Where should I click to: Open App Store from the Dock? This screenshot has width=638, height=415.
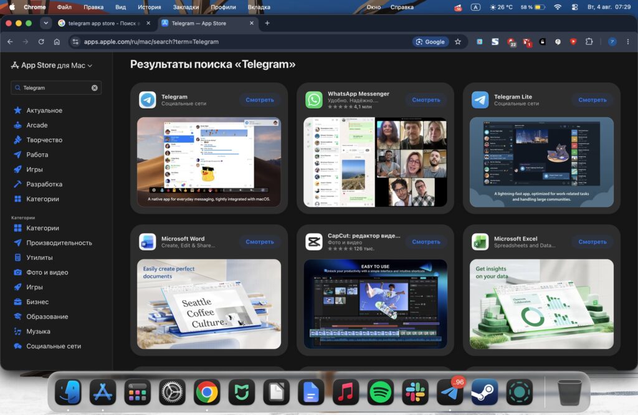pos(103,392)
